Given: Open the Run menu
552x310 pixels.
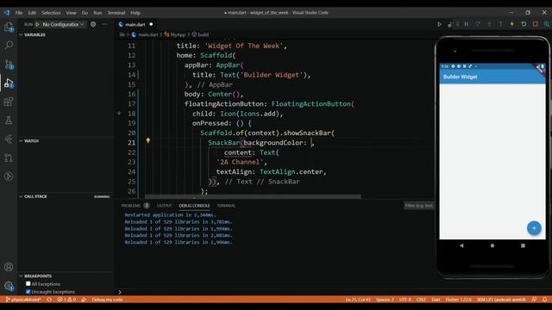Looking at the screenshot, I should click(x=97, y=13).
